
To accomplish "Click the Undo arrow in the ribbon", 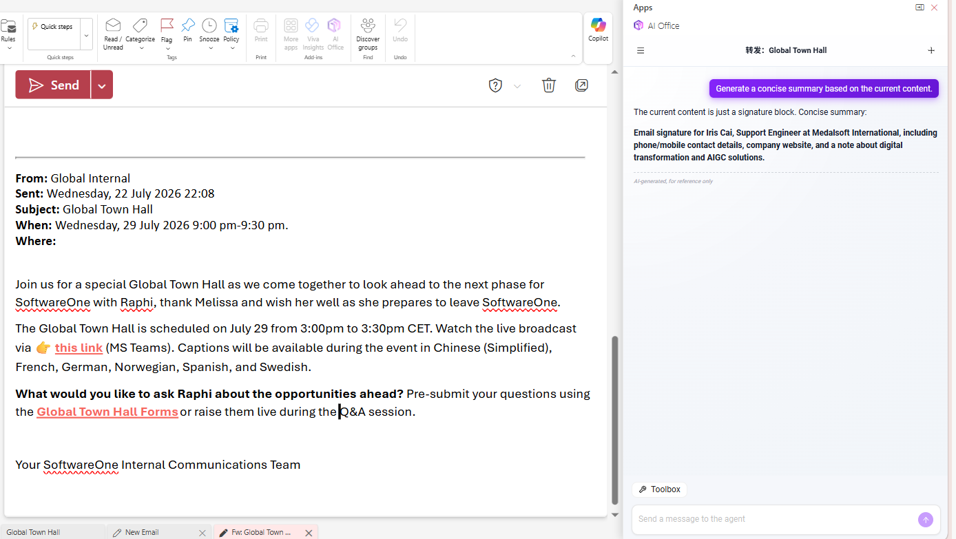I will click(x=400, y=25).
